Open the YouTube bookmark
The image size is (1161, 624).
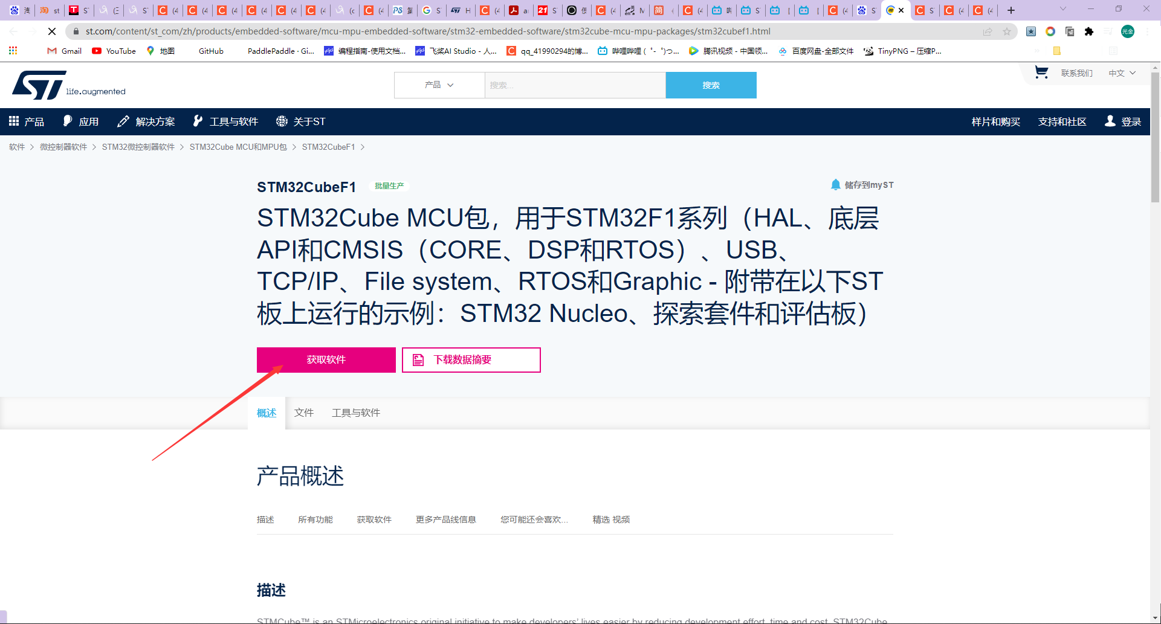[114, 51]
